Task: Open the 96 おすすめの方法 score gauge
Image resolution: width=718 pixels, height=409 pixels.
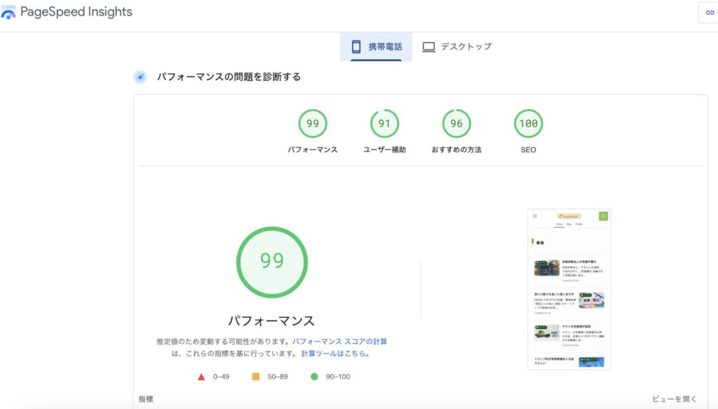Action: click(456, 124)
